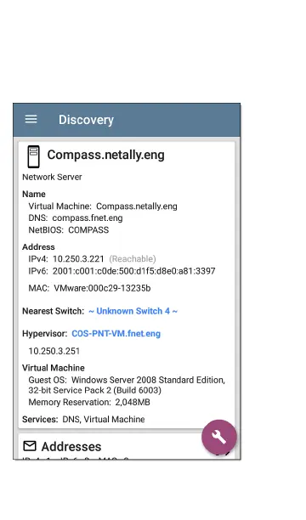Select the IPv6 address 2001:c001:c0de:500:d1f5:d8e0:a81:3397

click(133, 271)
